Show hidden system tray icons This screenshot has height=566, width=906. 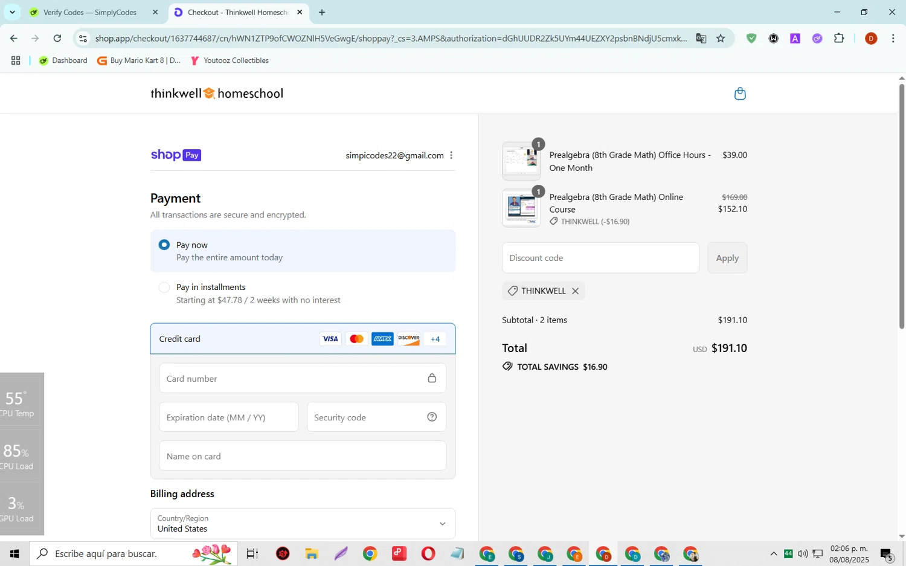[x=774, y=553]
